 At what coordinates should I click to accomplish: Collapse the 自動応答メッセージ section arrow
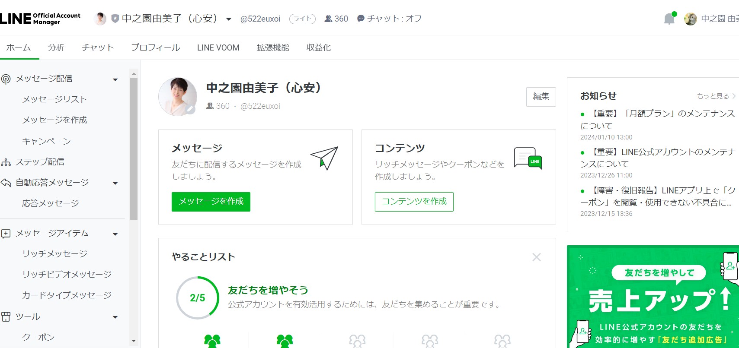click(x=115, y=183)
